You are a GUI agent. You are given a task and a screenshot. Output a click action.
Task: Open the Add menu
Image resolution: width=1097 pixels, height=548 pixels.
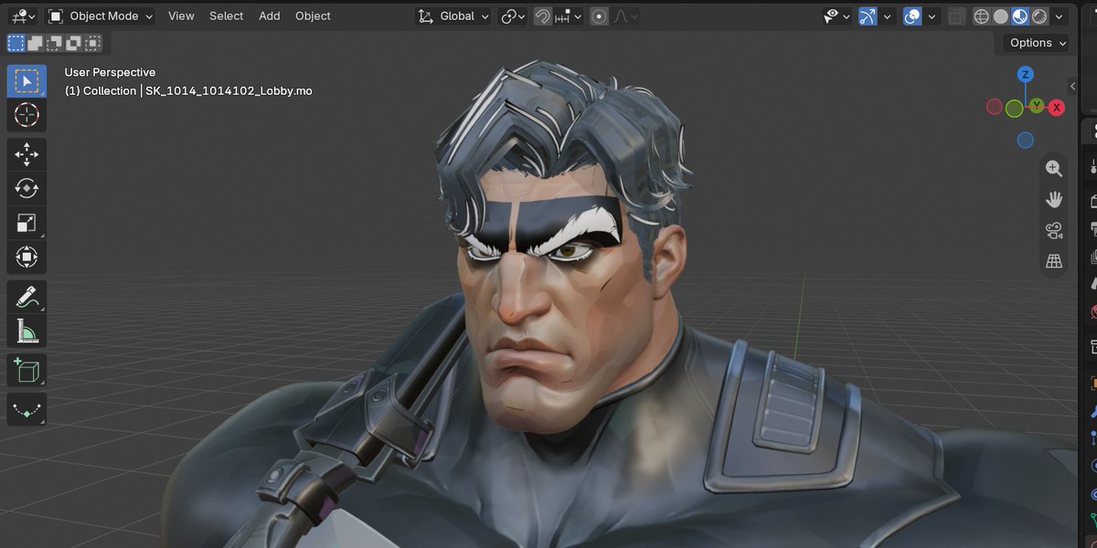269,16
